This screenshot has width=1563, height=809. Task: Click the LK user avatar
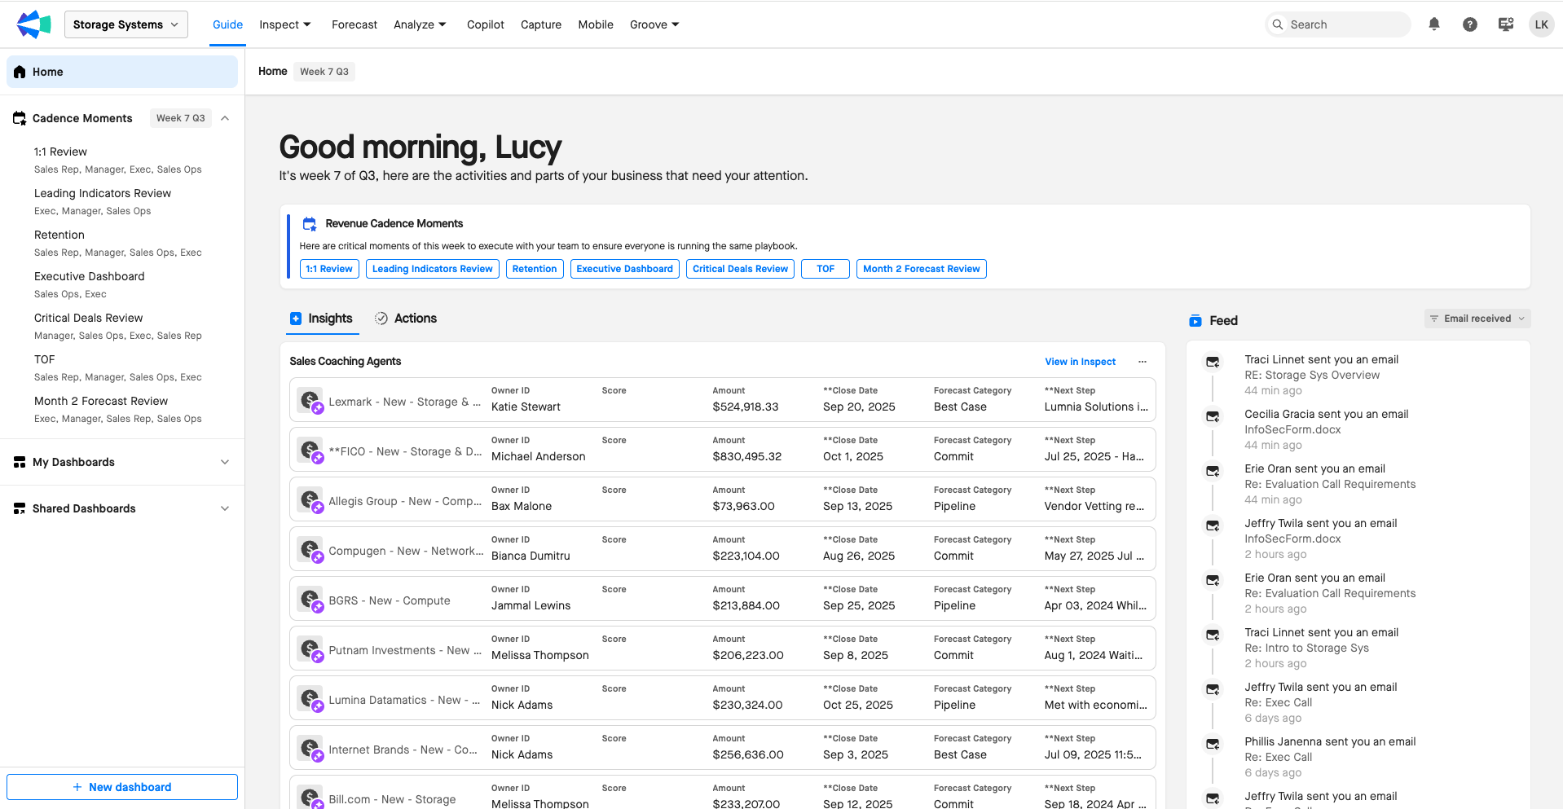tap(1541, 24)
